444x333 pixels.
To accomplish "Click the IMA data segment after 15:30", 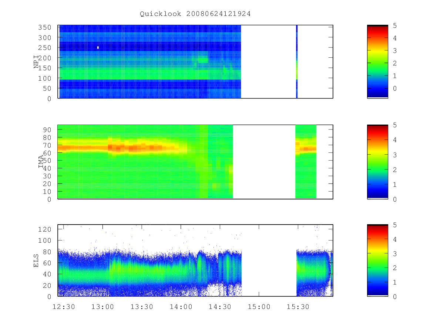I will click(306, 162).
